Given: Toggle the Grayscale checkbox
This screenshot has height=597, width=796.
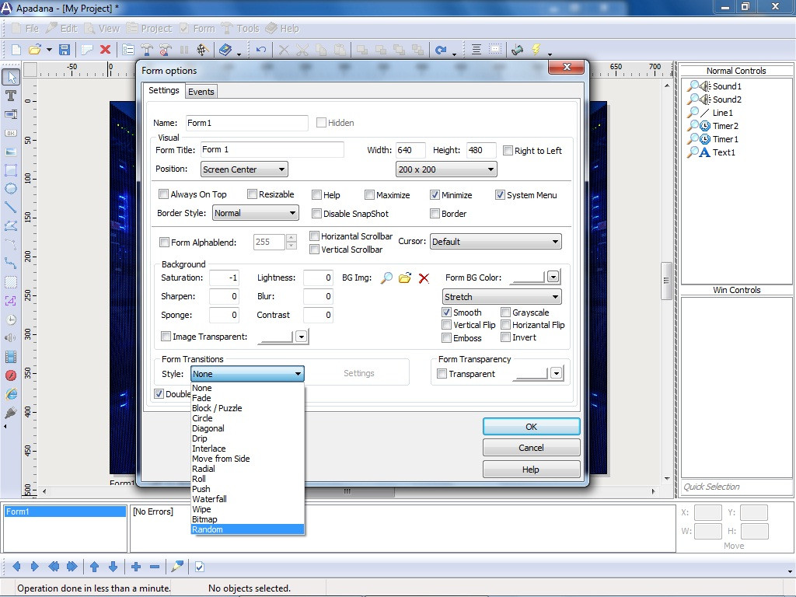Looking at the screenshot, I should [x=506, y=312].
